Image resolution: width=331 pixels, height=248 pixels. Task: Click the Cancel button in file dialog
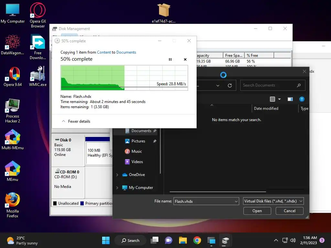[289, 211]
